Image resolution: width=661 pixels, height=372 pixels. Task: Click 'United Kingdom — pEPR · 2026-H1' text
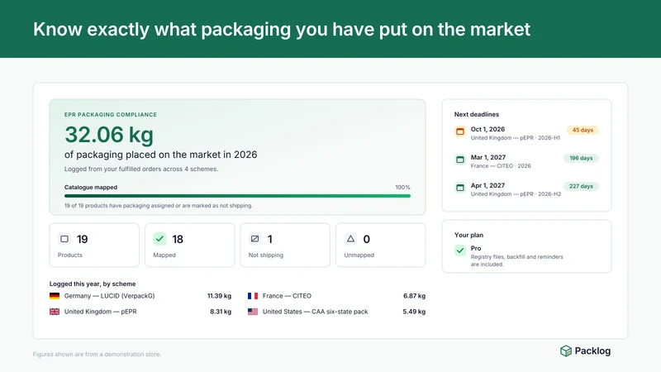coord(516,138)
